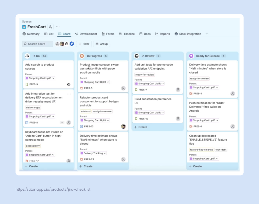
Task: Expand Shopping Cart Uplift parent on FRES-13
Action: 95,120
